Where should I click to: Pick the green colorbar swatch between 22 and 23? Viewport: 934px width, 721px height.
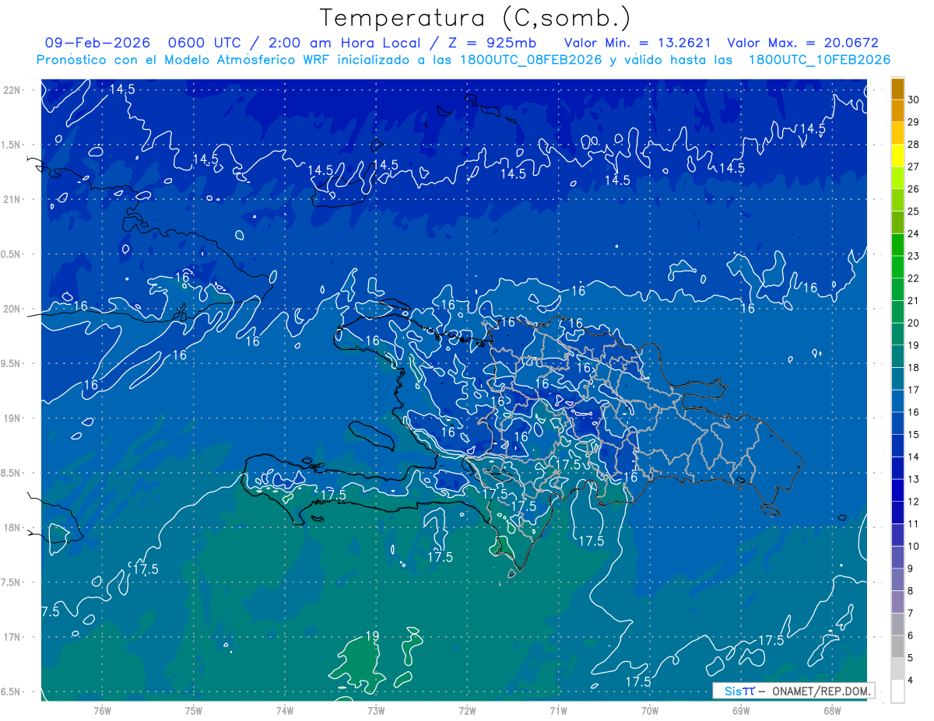[x=897, y=268]
